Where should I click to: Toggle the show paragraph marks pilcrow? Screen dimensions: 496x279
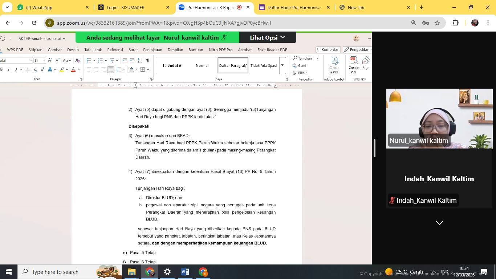pyautogui.click(x=147, y=60)
